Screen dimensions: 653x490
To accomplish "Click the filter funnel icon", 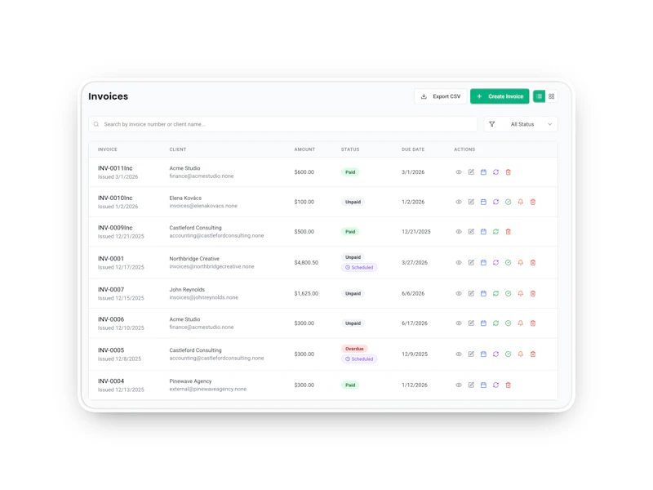I will tap(492, 124).
